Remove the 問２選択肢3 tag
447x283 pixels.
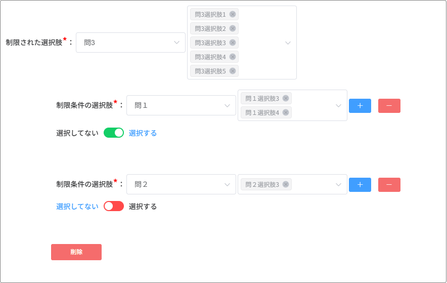[x=286, y=184]
